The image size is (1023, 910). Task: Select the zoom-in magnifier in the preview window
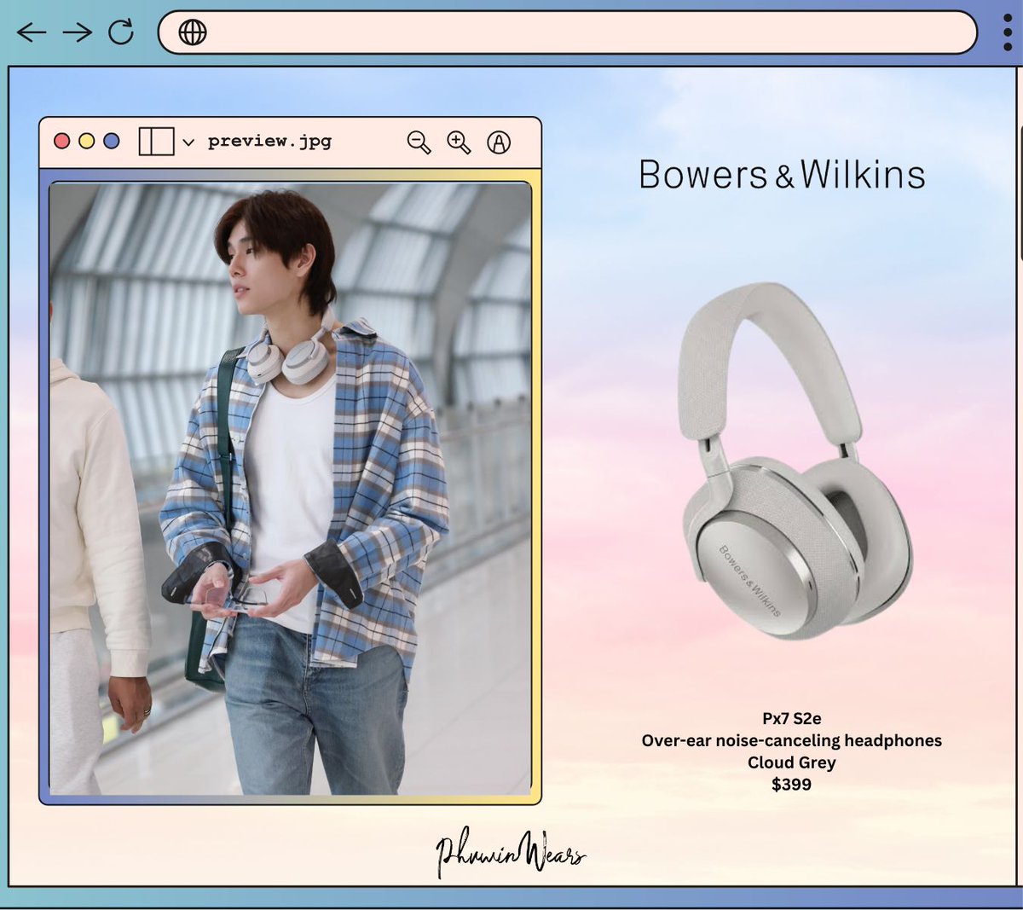point(459,142)
